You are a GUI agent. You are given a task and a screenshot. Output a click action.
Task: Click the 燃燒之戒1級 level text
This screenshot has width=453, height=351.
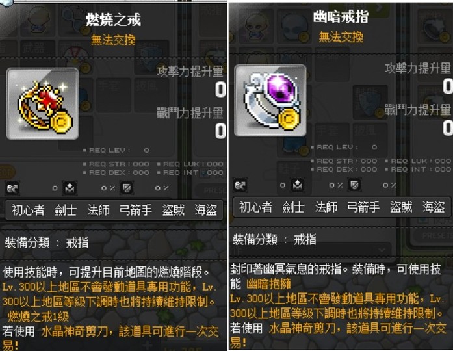click(x=38, y=317)
